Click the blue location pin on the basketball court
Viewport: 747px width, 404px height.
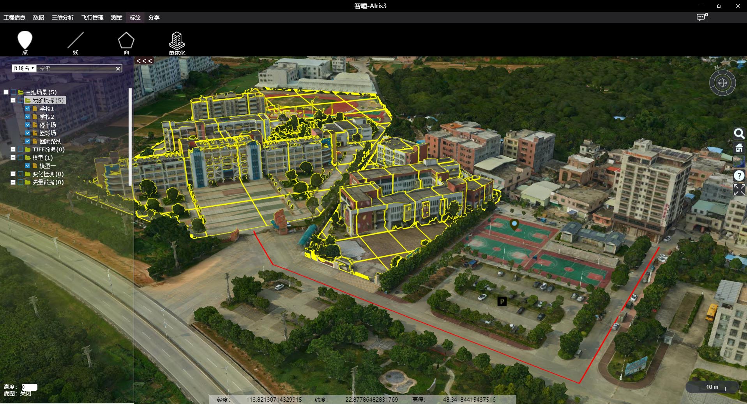[514, 225]
